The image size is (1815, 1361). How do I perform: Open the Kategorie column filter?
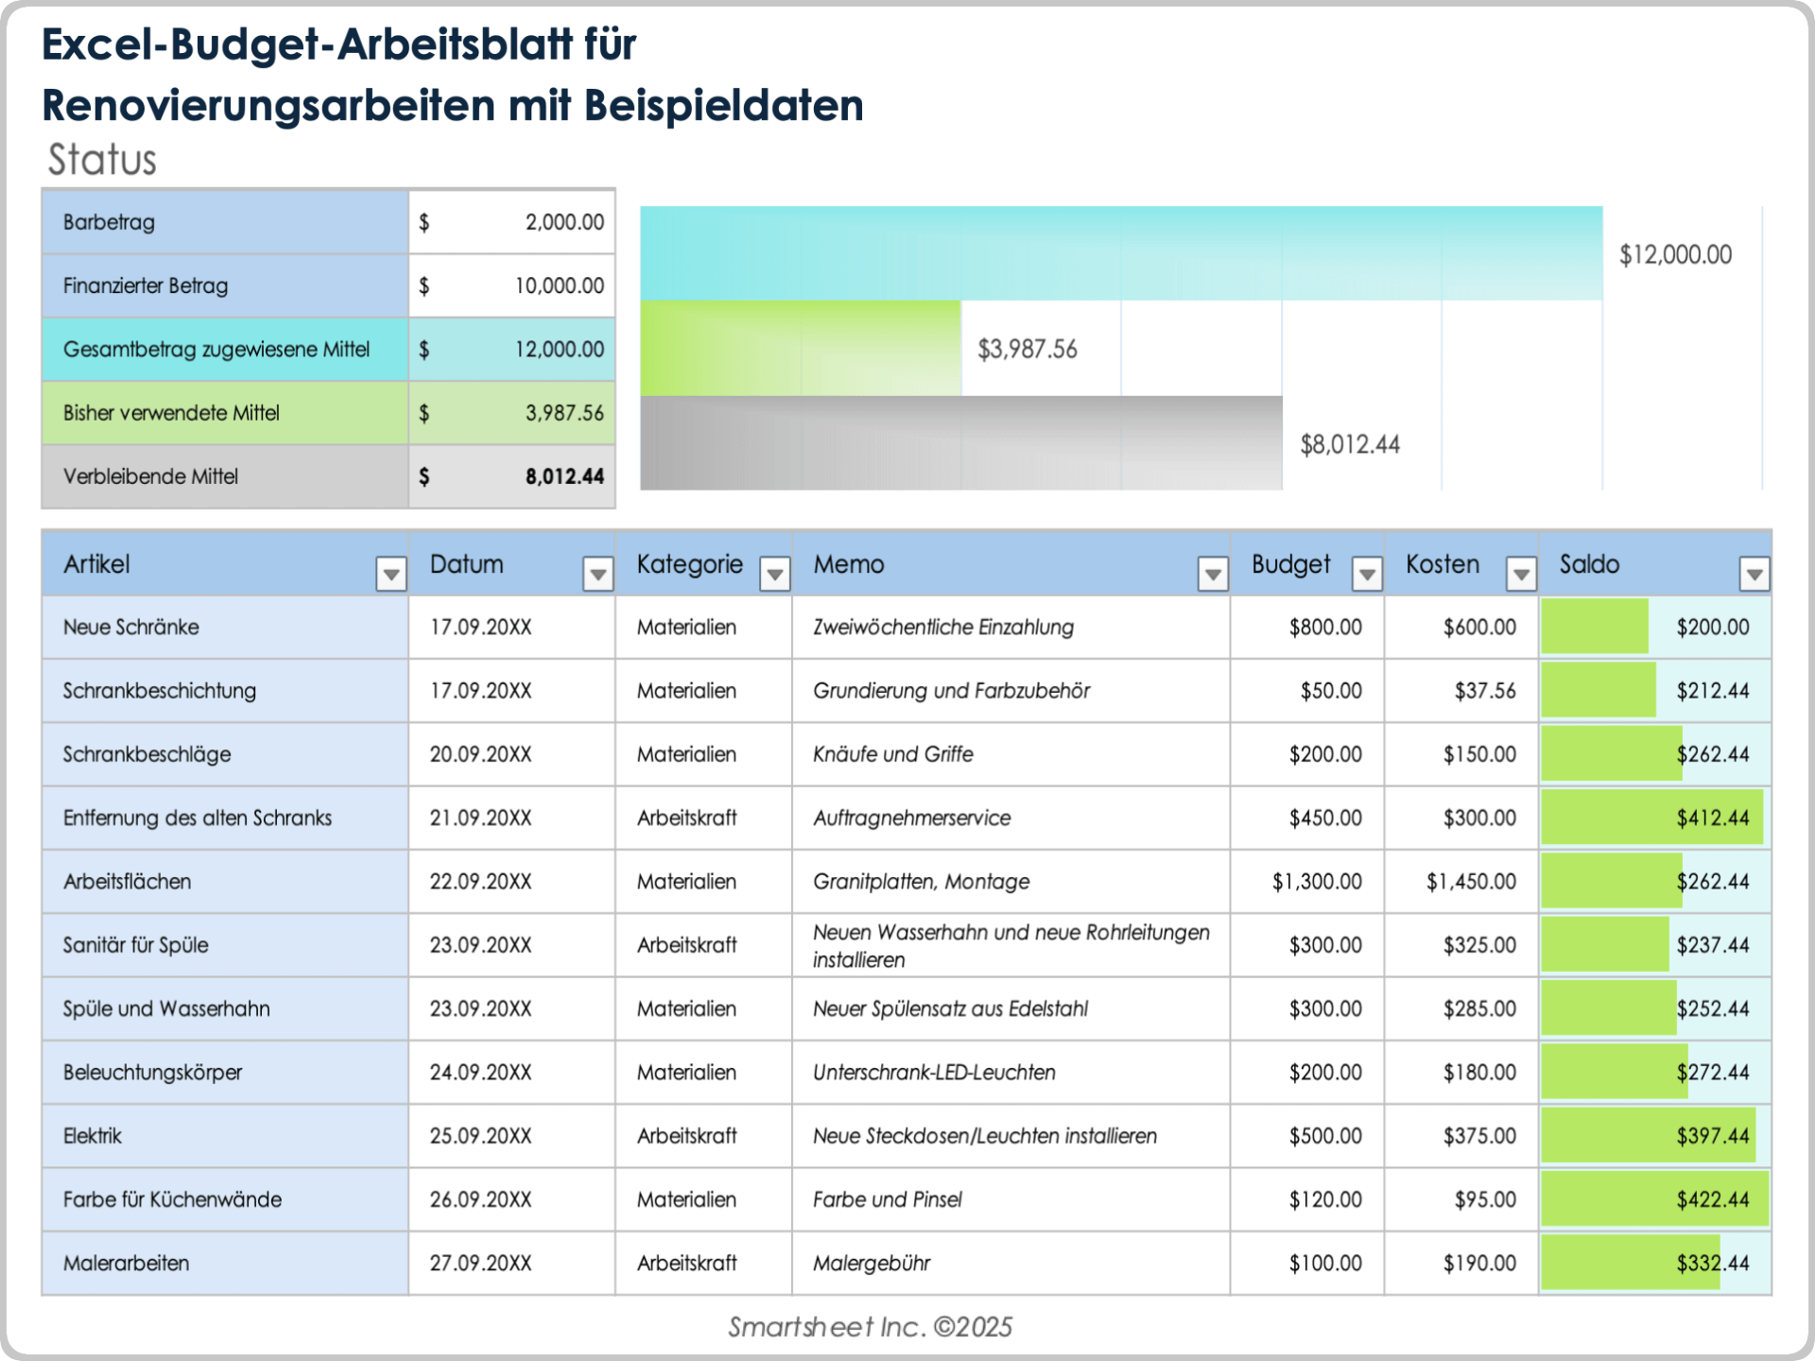tap(773, 573)
